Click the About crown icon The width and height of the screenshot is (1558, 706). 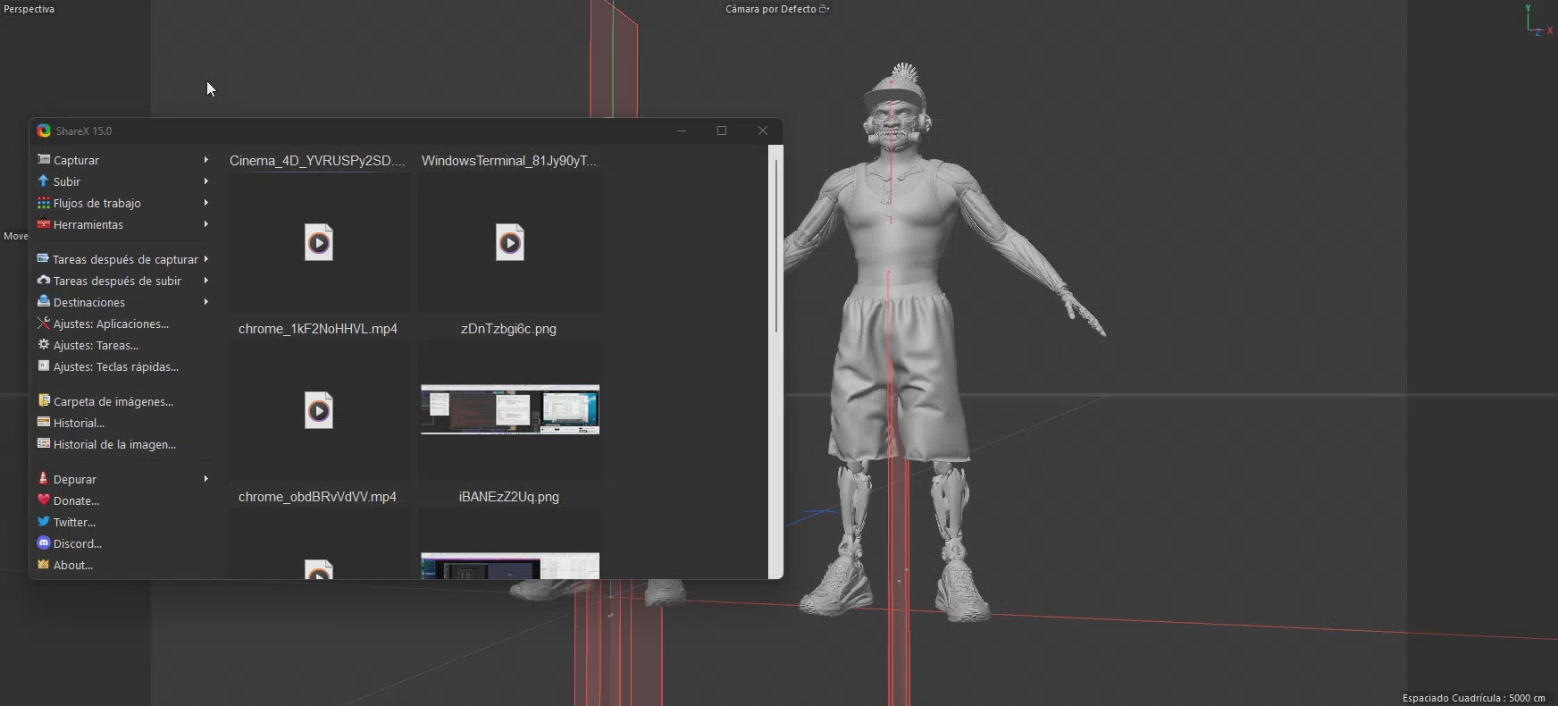[43, 565]
